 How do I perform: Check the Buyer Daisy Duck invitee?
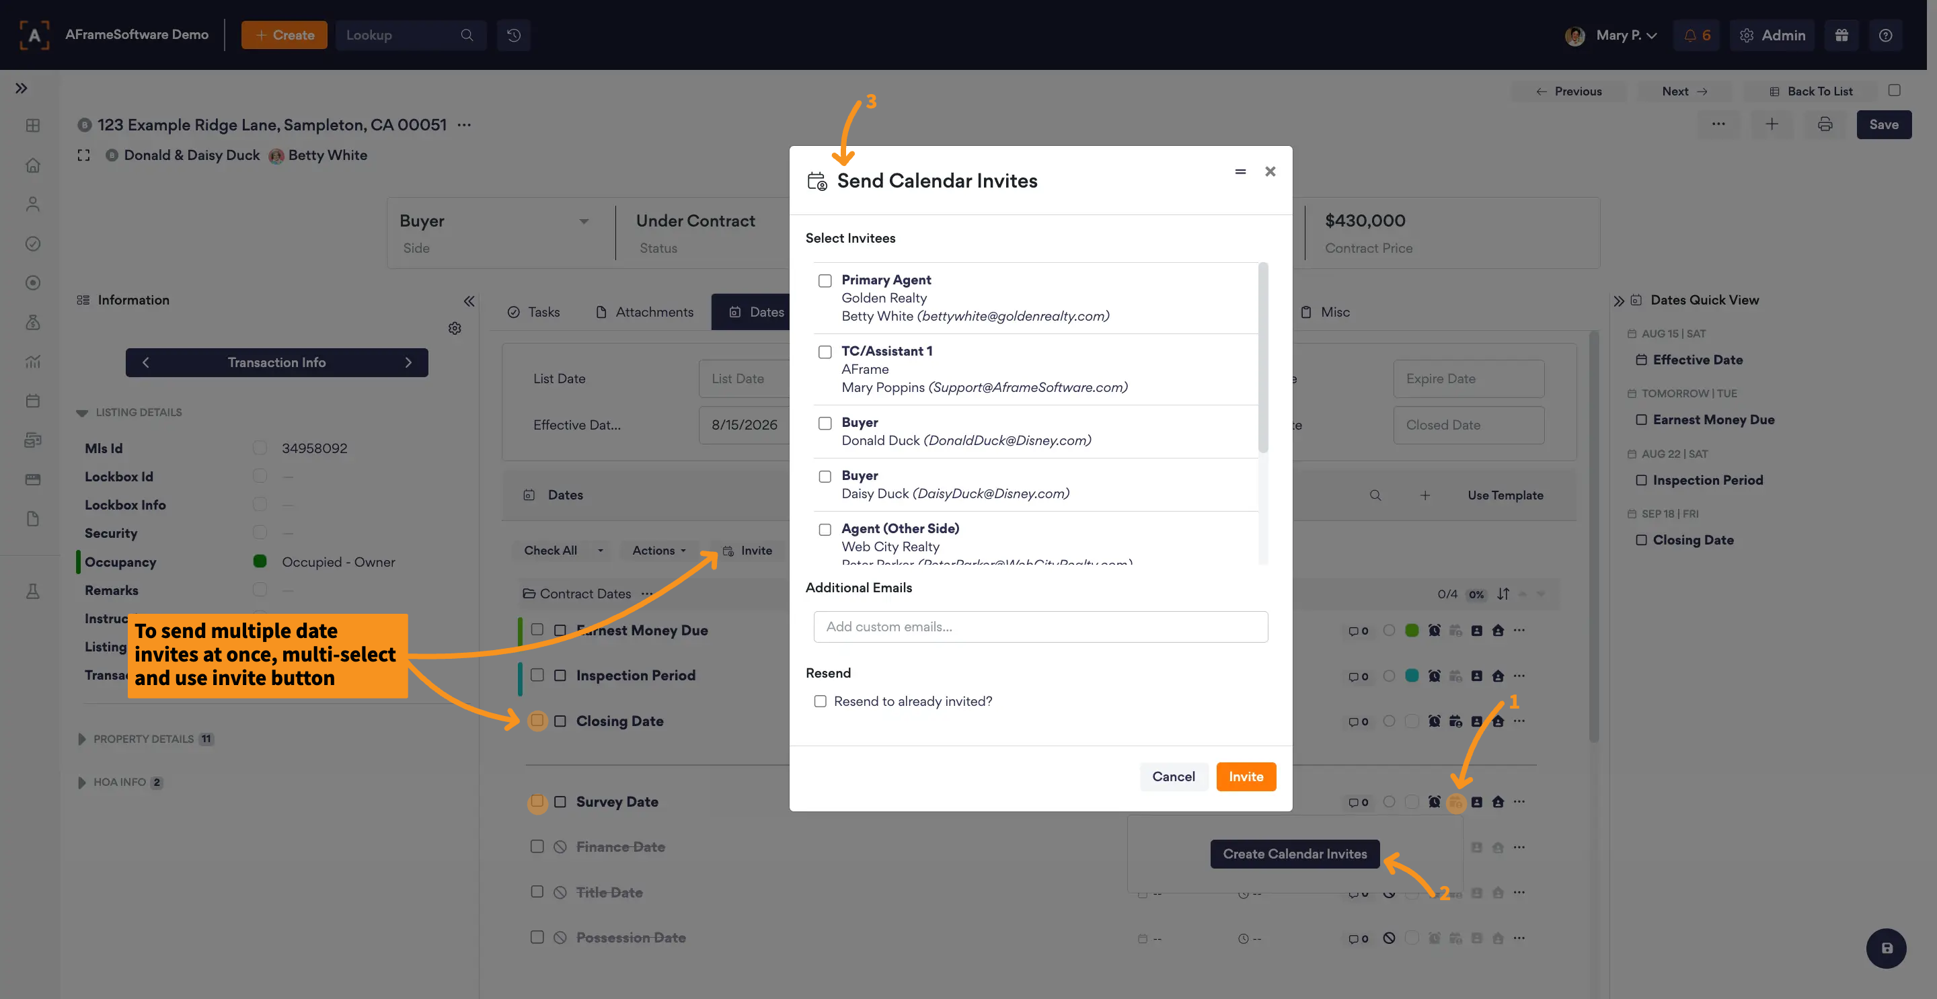click(825, 477)
